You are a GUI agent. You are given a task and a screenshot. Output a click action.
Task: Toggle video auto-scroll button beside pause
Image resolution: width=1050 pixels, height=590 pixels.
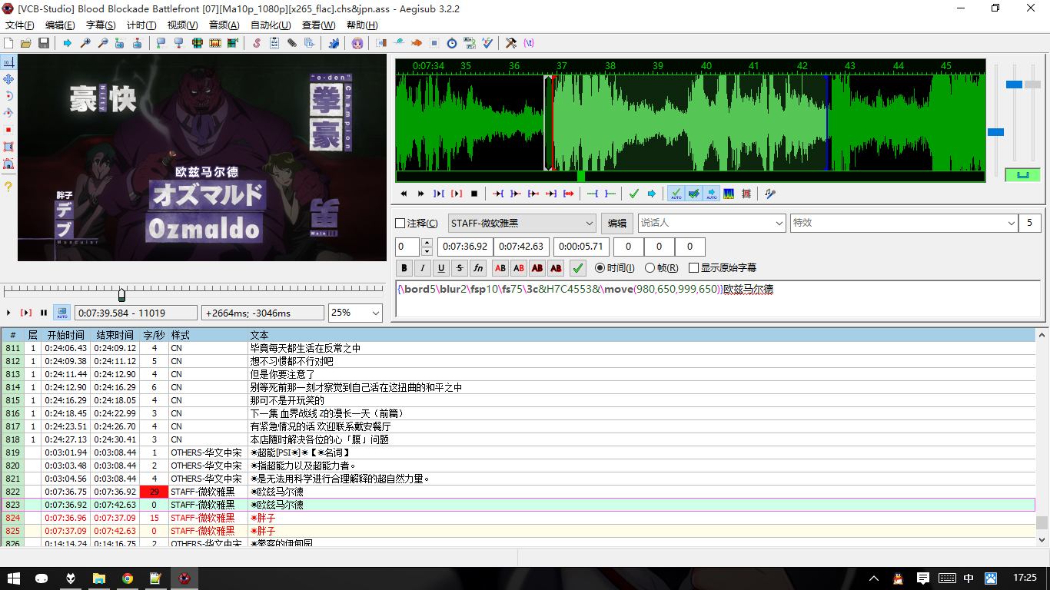(x=61, y=313)
